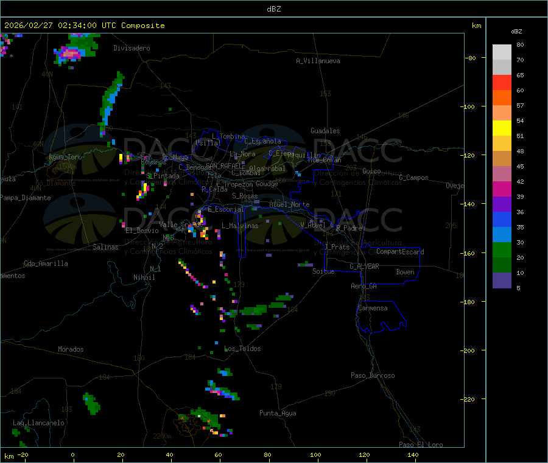The height and width of the screenshot is (463, 548).
Task: Click the legend value '57'
Action: [x=520, y=105]
